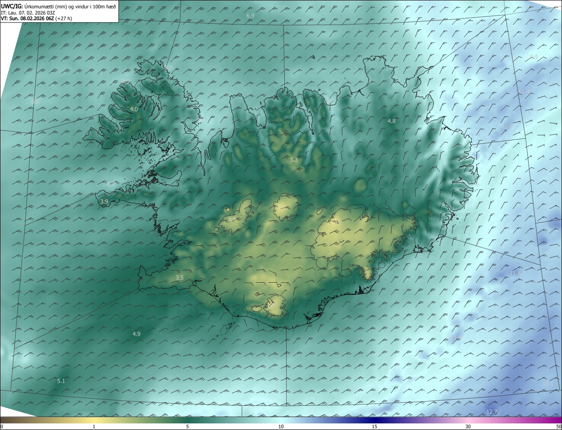
Task: Pick the 3.3 value label on the map
Action: pyautogui.click(x=294, y=160)
